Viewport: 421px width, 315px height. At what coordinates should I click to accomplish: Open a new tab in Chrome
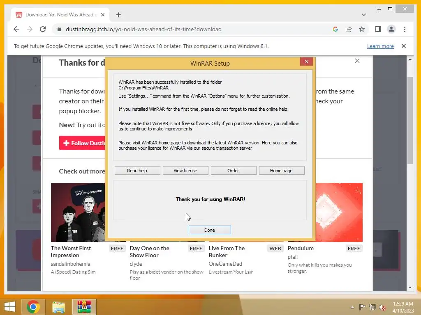[x=118, y=15]
